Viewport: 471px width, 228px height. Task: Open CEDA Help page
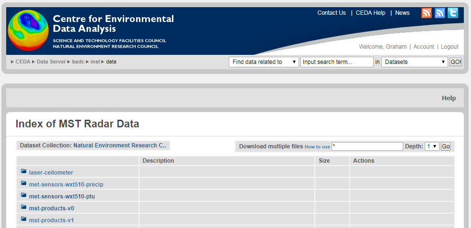[x=370, y=13]
